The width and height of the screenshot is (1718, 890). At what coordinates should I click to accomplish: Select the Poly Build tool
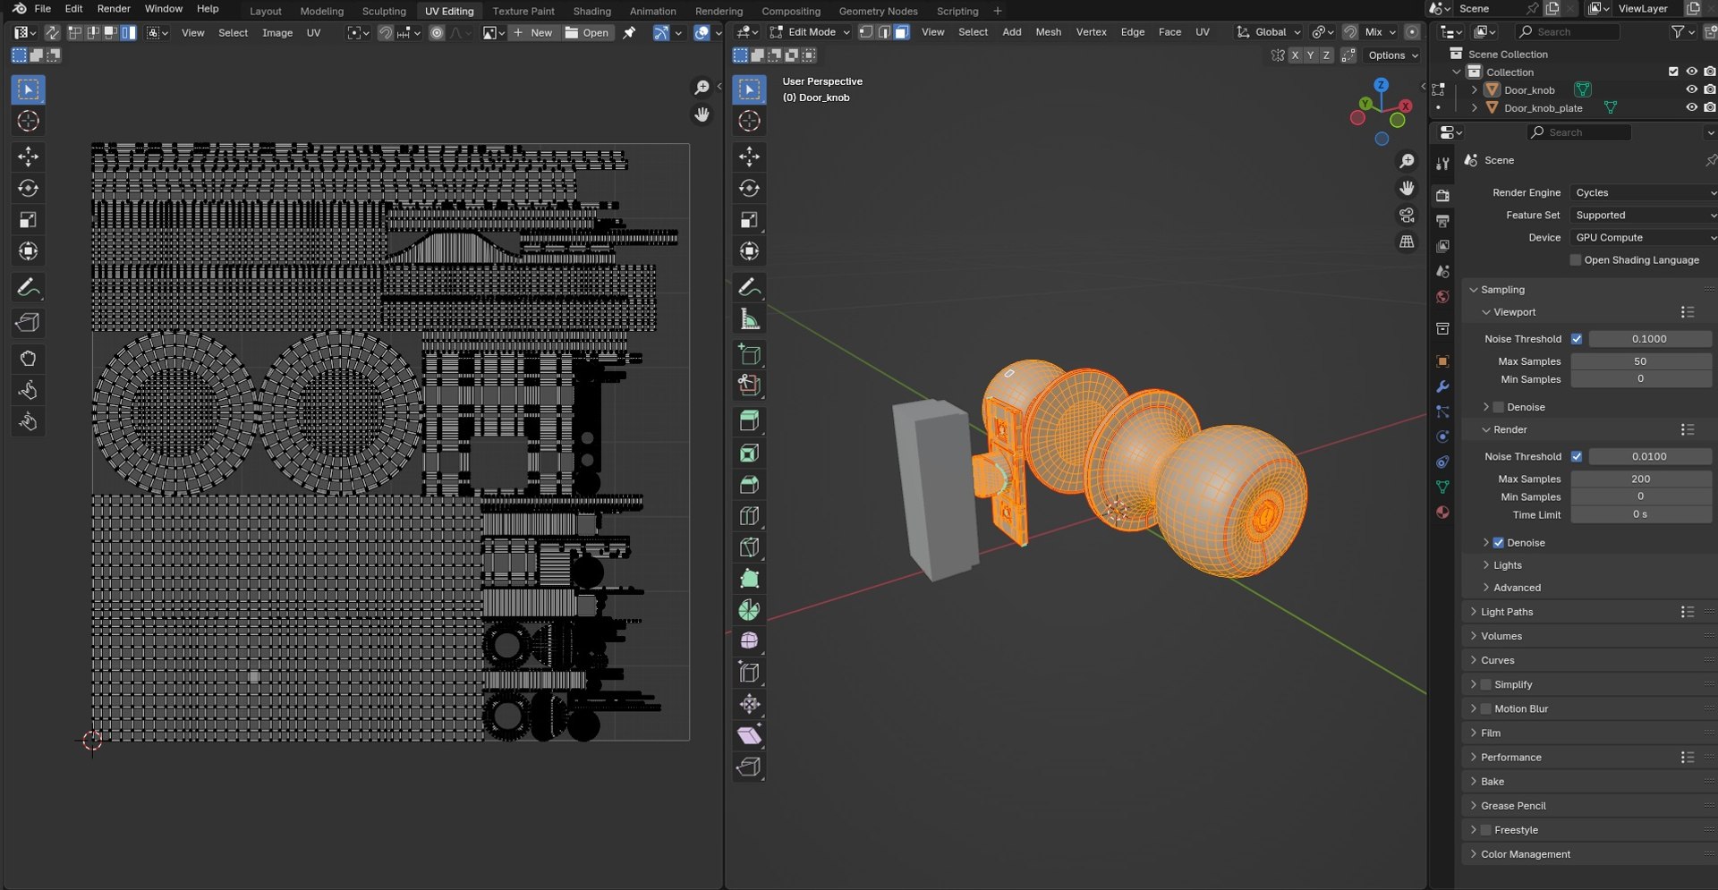pyautogui.click(x=749, y=579)
